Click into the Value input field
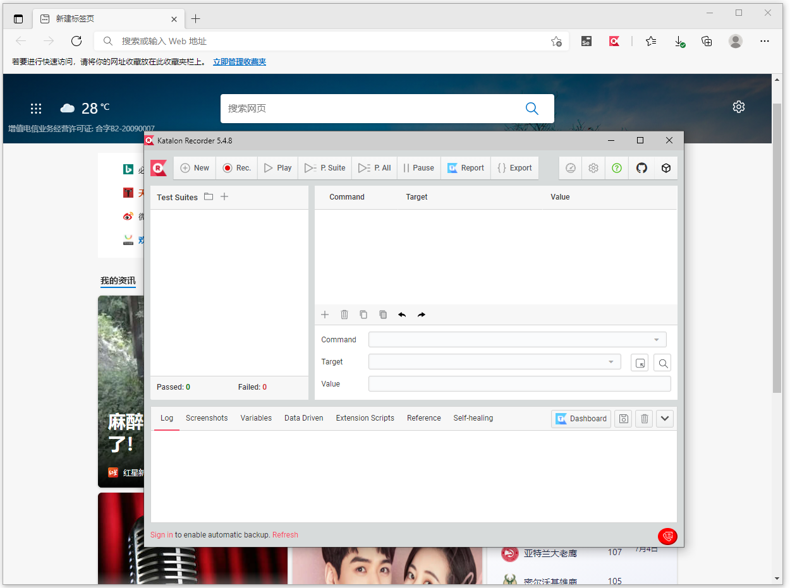 (x=520, y=384)
